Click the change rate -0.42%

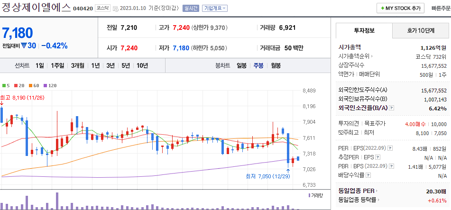click(x=55, y=46)
